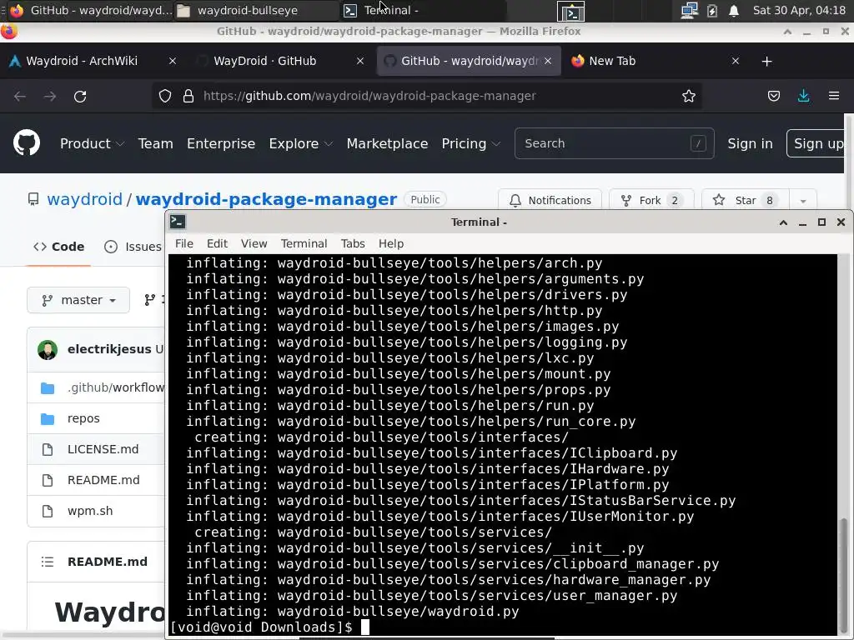Viewport: 854px width, 640px height.
Task: Open the Marketplace link
Action: pyautogui.click(x=387, y=143)
